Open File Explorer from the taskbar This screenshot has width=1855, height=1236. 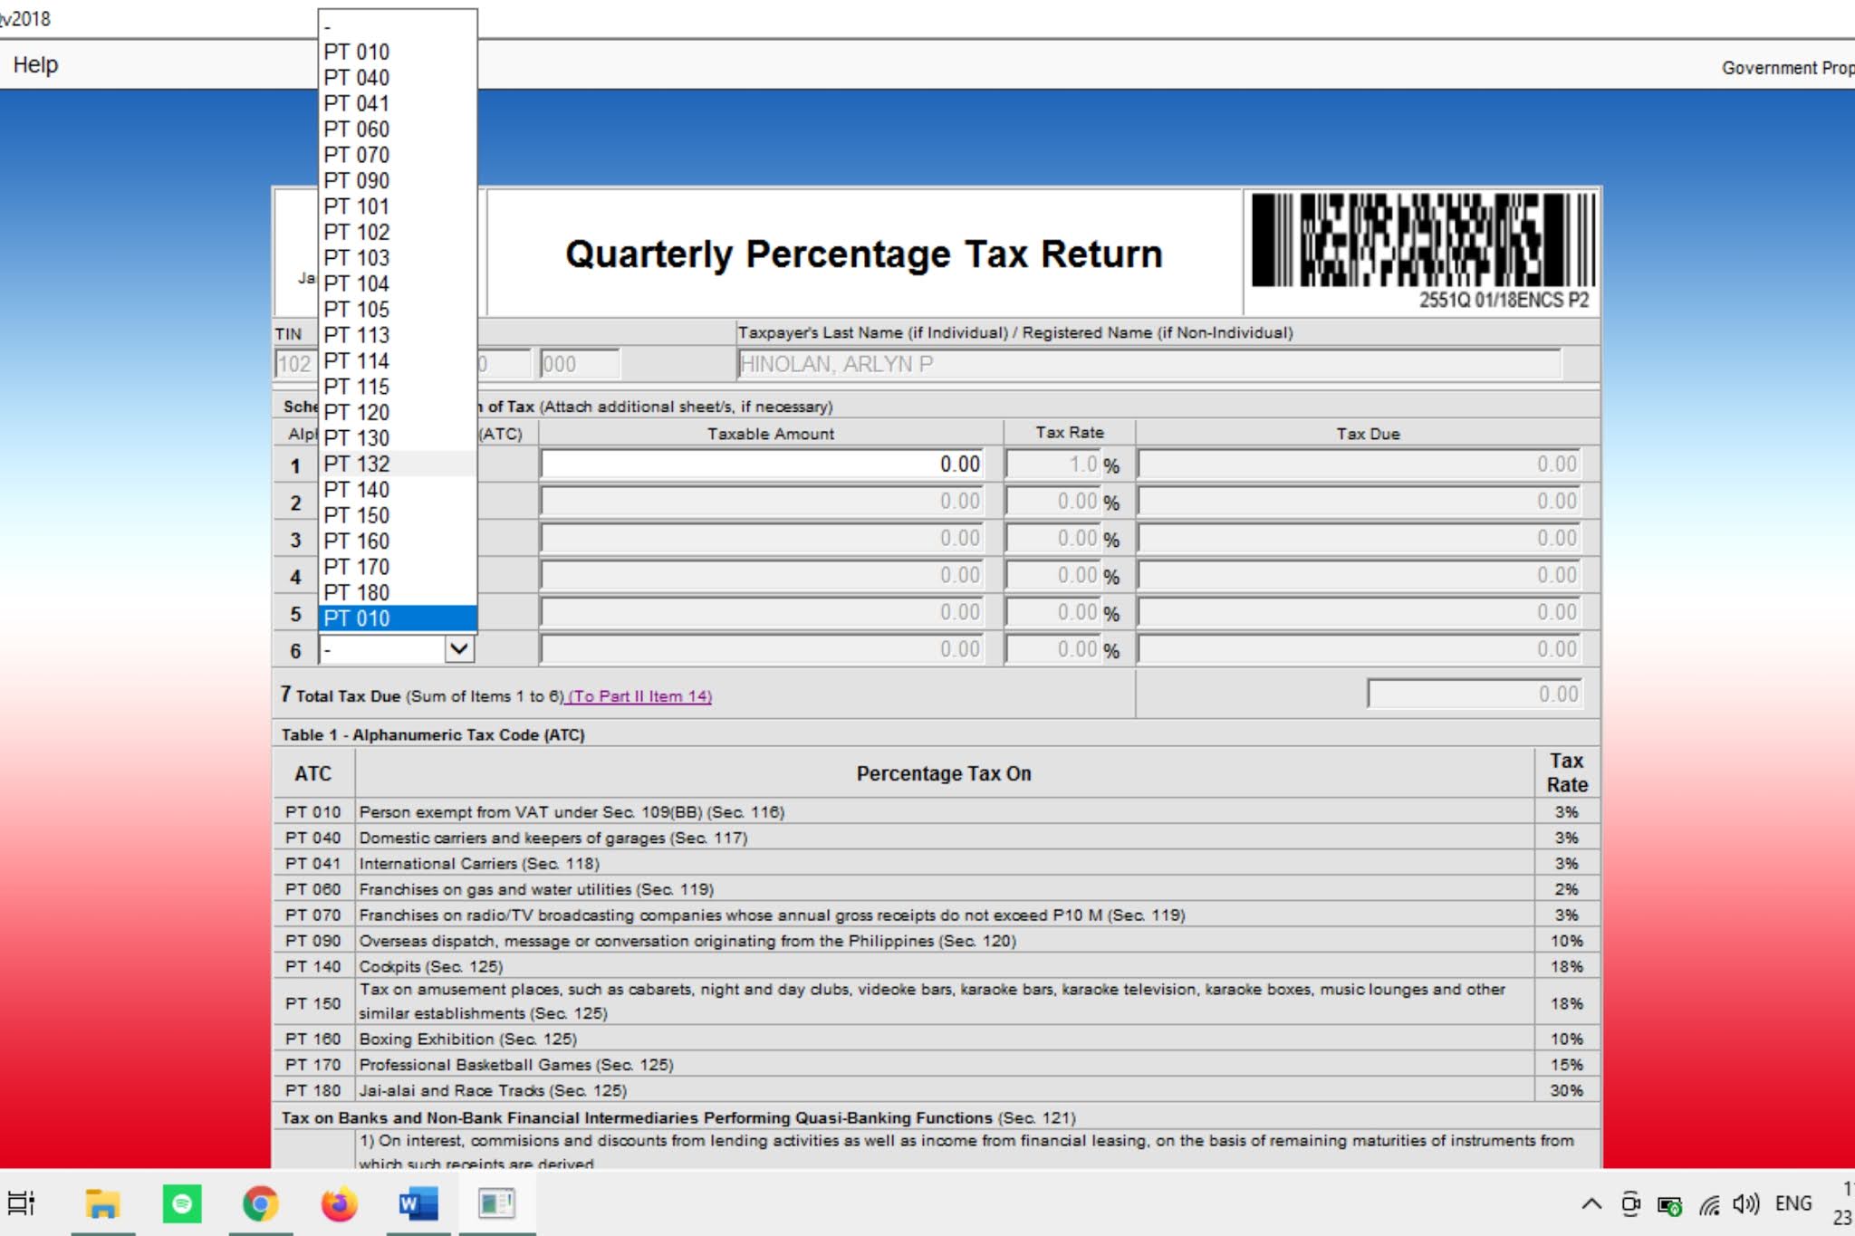(102, 1203)
